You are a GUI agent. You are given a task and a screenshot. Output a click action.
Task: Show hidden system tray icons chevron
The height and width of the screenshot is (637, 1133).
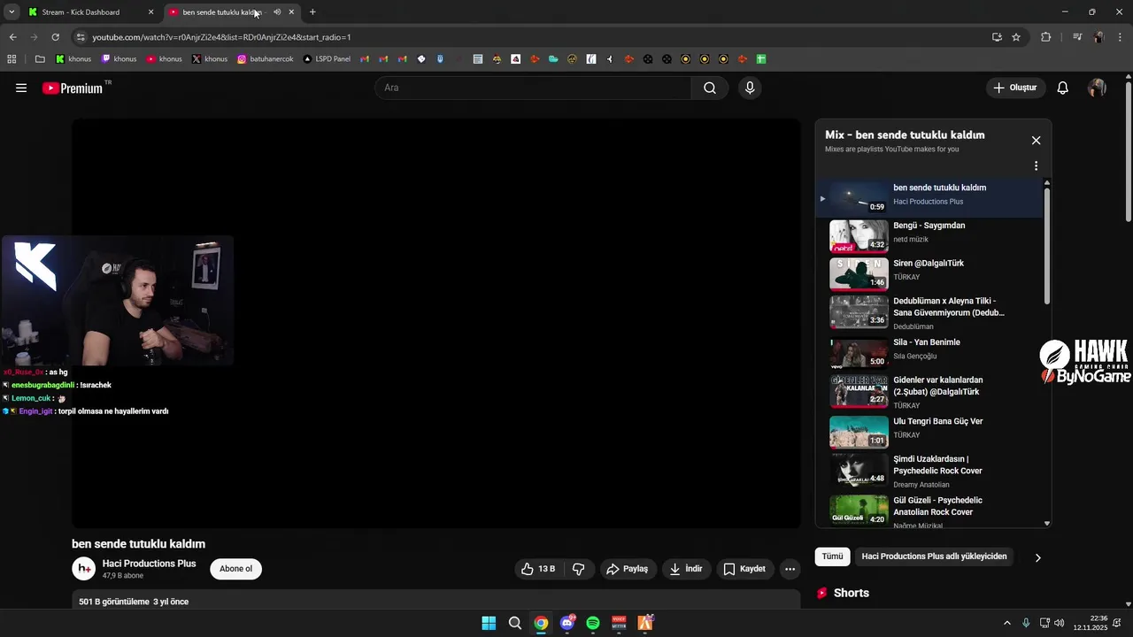click(1006, 623)
